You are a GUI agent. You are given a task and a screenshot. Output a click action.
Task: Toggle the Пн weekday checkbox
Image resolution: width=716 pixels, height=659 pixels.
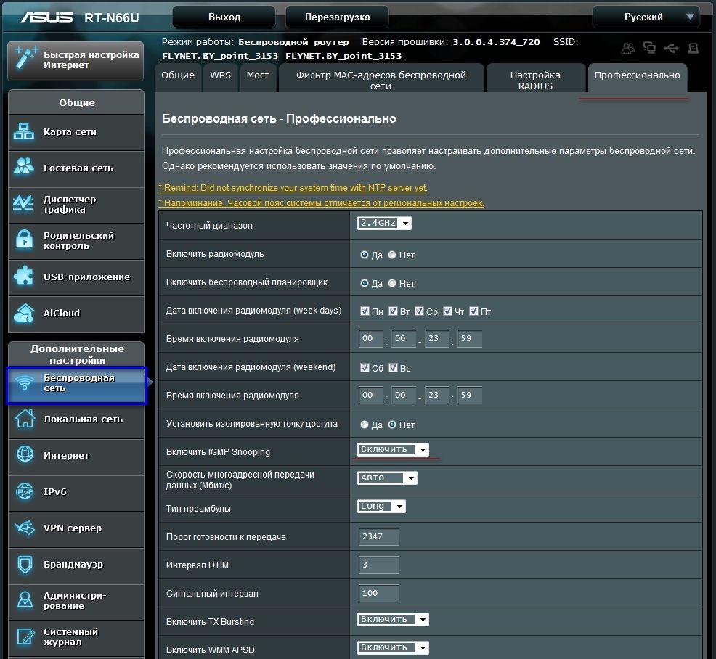[x=365, y=311]
